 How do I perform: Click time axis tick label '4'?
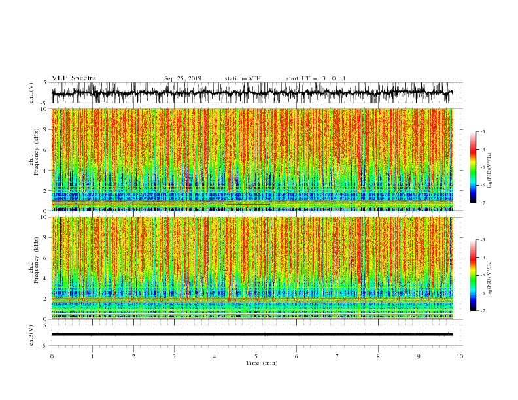[x=215, y=356]
